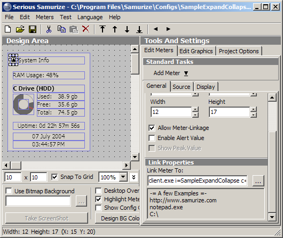
Task: Create a new config file
Action: (8, 29)
